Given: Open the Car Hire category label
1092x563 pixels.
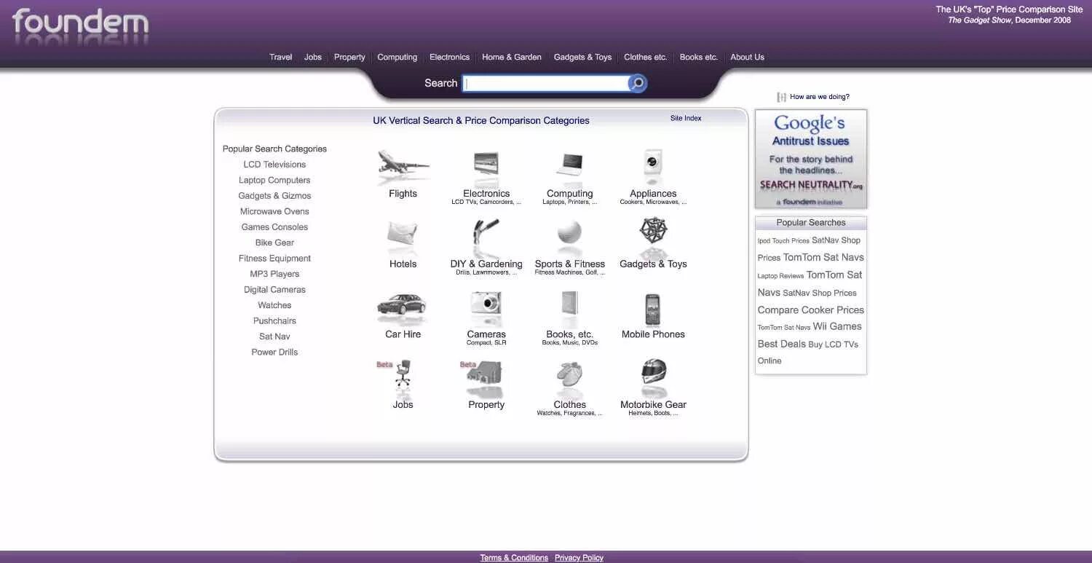Looking at the screenshot, I should pyautogui.click(x=403, y=334).
